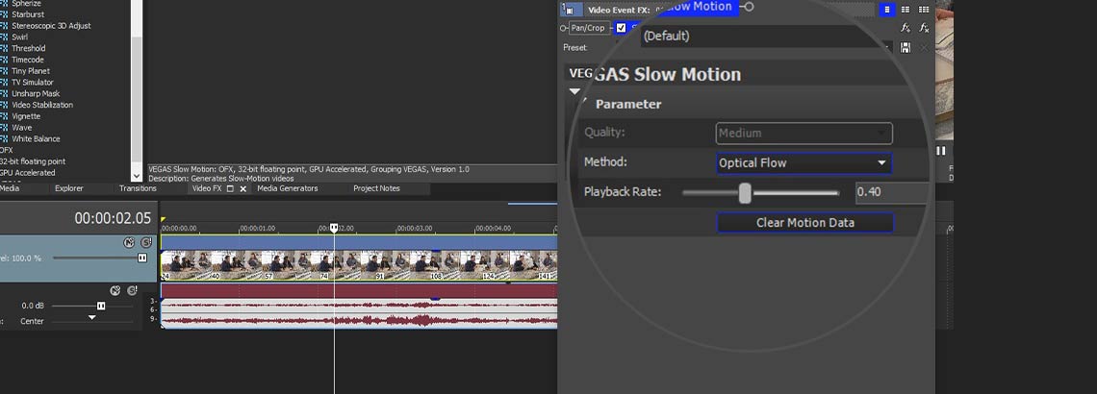
Task: Click the playhead marker on the ruler
Action: [335, 228]
